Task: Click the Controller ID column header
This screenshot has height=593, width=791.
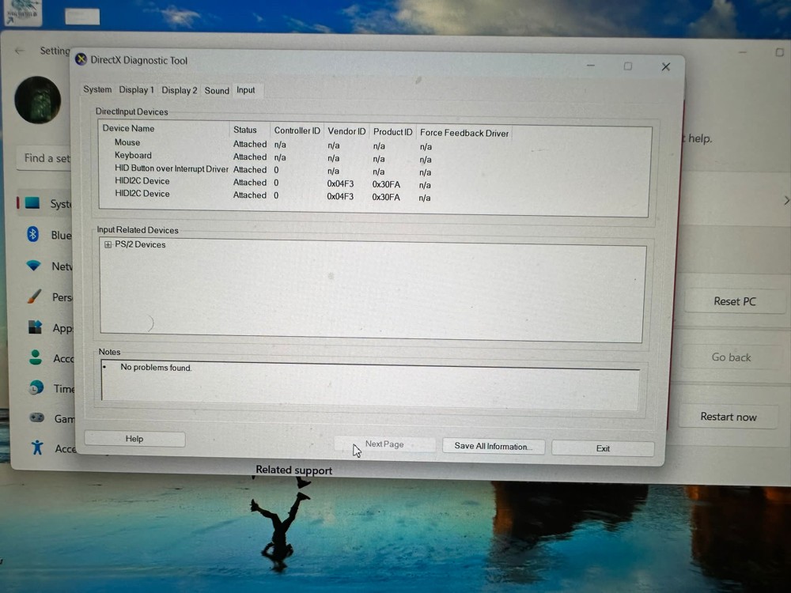Action: click(297, 130)
